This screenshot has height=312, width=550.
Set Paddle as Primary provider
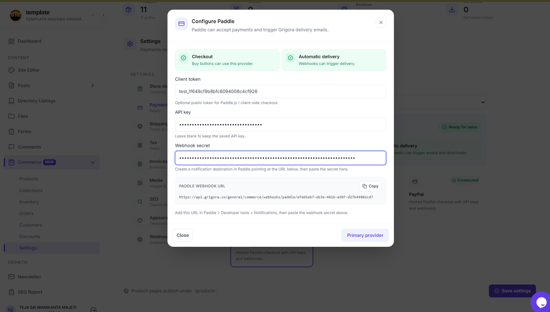pos(365,235)
